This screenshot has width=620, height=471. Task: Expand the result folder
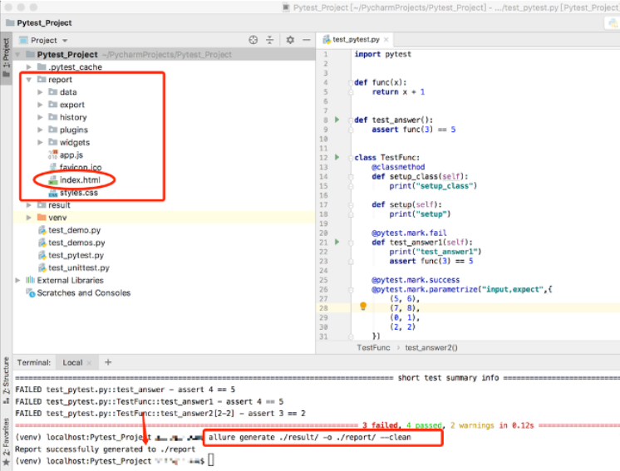(x=29, y=205)
